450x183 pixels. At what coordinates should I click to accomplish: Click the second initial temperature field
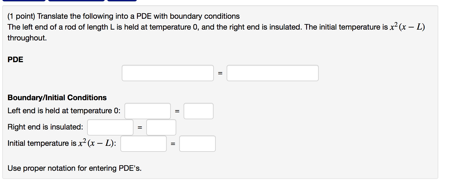tap(197, 144)
